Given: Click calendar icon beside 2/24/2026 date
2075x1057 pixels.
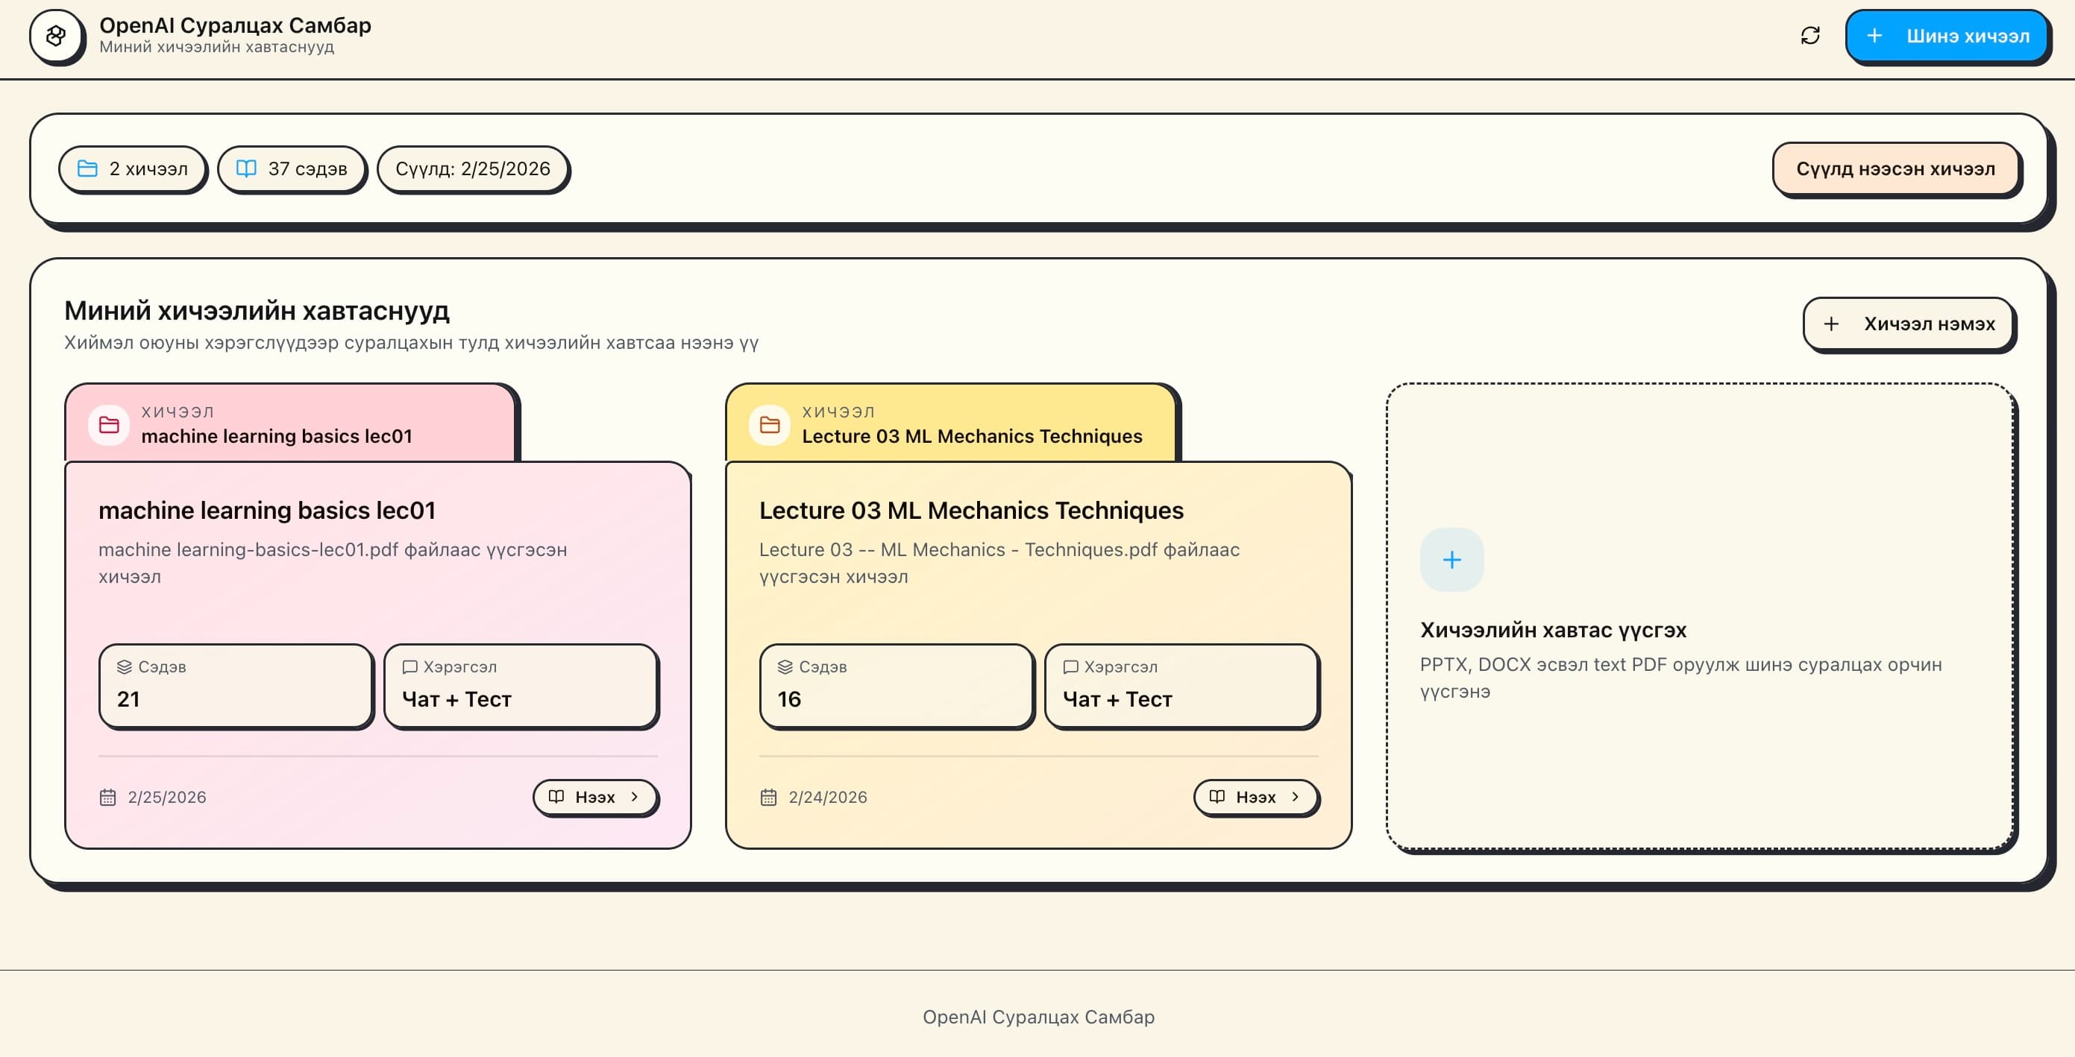Looking at the screenshot, I should [768, 798].
